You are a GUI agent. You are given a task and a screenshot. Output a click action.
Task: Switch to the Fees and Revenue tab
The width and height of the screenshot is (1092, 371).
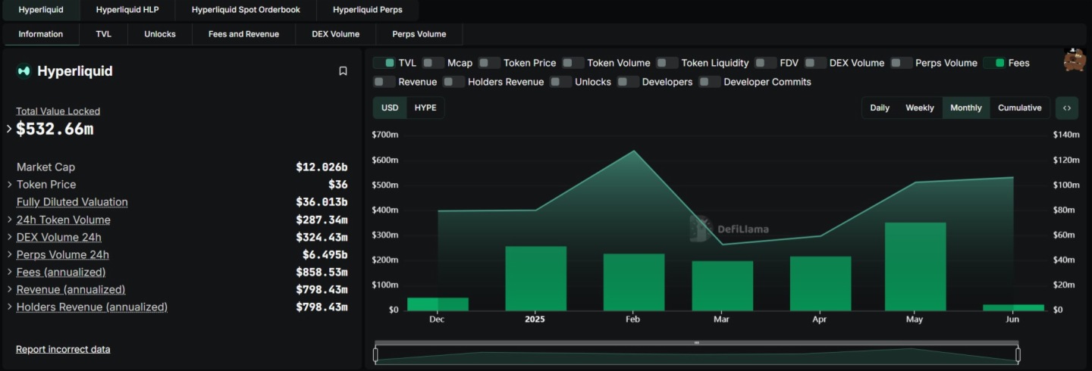click(x=243, y=34)
